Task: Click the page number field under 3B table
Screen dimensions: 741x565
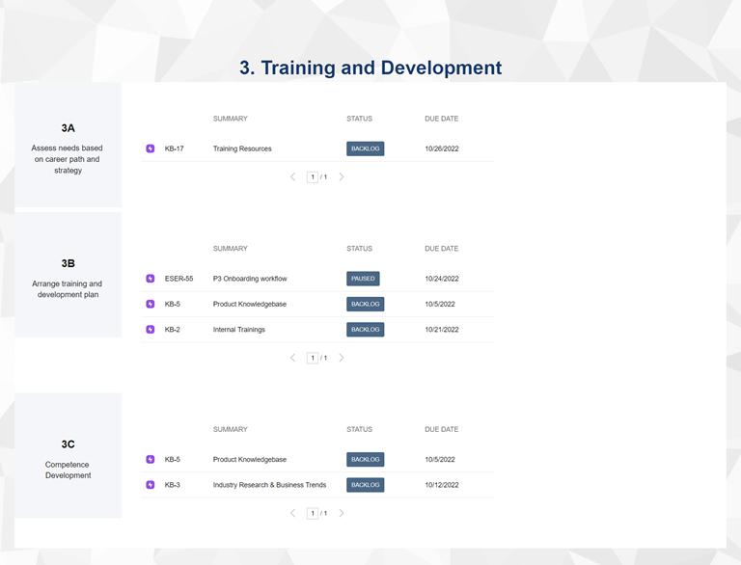Action: (x=313, y=358)
